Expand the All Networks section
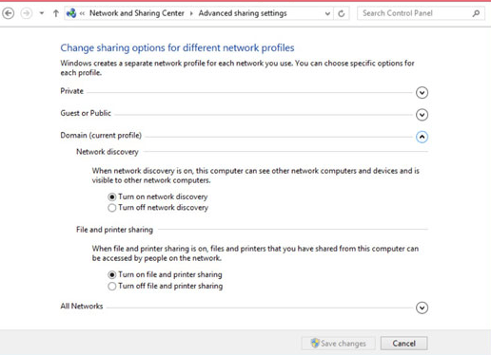Image resolution: width=491 pixels, height=355 pixels. (x=422, y=308)
